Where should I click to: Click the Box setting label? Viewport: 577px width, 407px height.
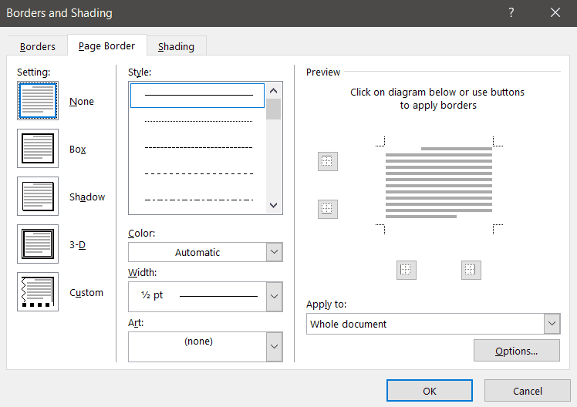[78, 150]
